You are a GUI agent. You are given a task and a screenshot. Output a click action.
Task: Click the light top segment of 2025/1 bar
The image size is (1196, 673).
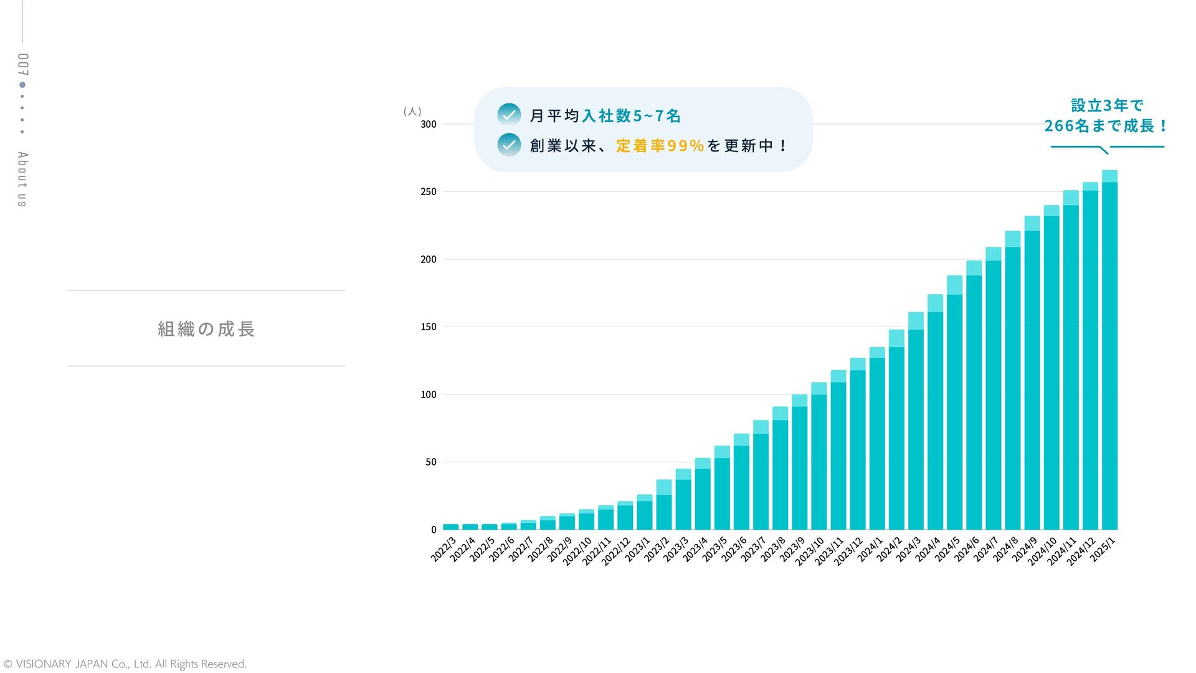pyautogui.click(x=1109, y=176)
